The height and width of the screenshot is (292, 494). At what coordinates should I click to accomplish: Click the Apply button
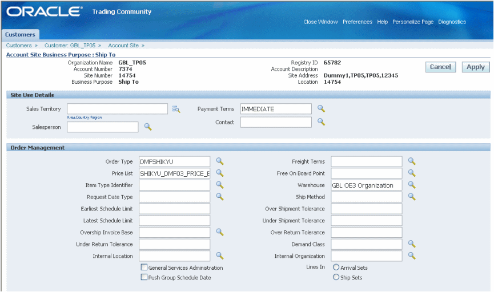(x=476, y=67)
